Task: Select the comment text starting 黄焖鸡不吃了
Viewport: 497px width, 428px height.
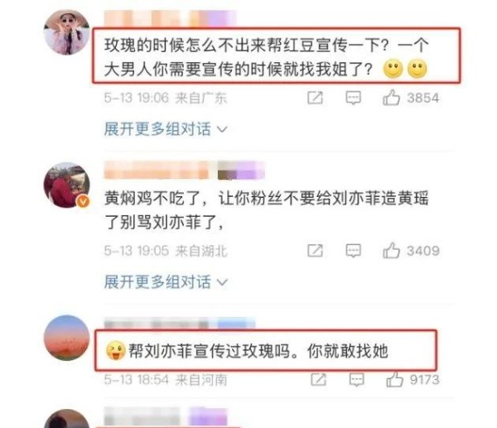Action: tap(266, 210)
